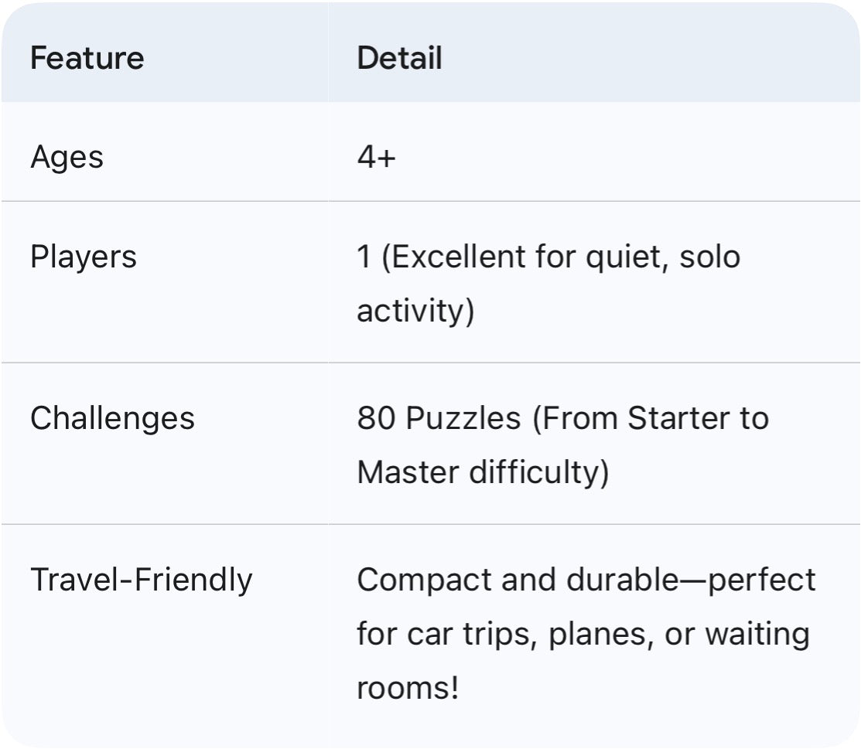Screen dimensions: 861x749
Task: Select the Players row label
Action: (x=84, y=257)
